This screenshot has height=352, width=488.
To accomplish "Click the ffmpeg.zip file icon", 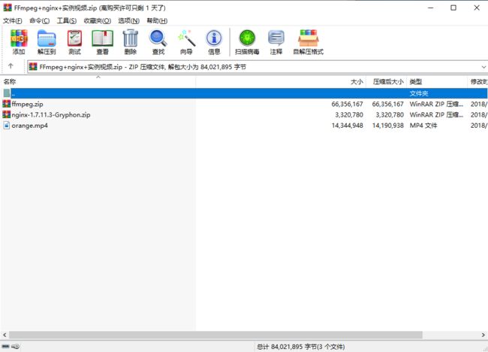I will (x=6, y=104).
